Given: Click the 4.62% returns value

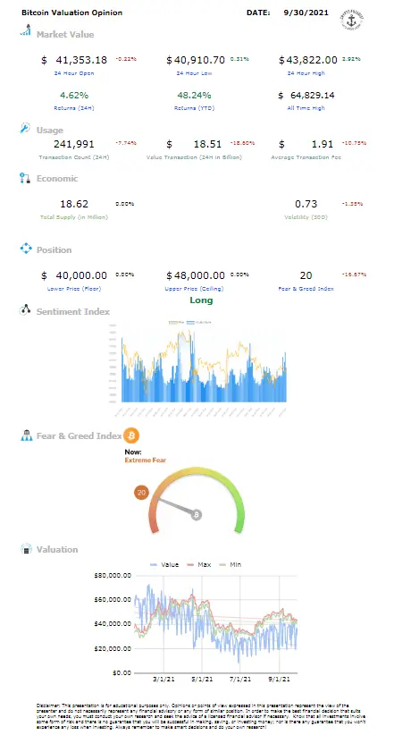Looking at the screenshot, I should click(74, 96).
